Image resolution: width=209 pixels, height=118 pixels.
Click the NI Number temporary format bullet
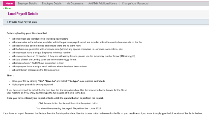click(x=74, y=56)
